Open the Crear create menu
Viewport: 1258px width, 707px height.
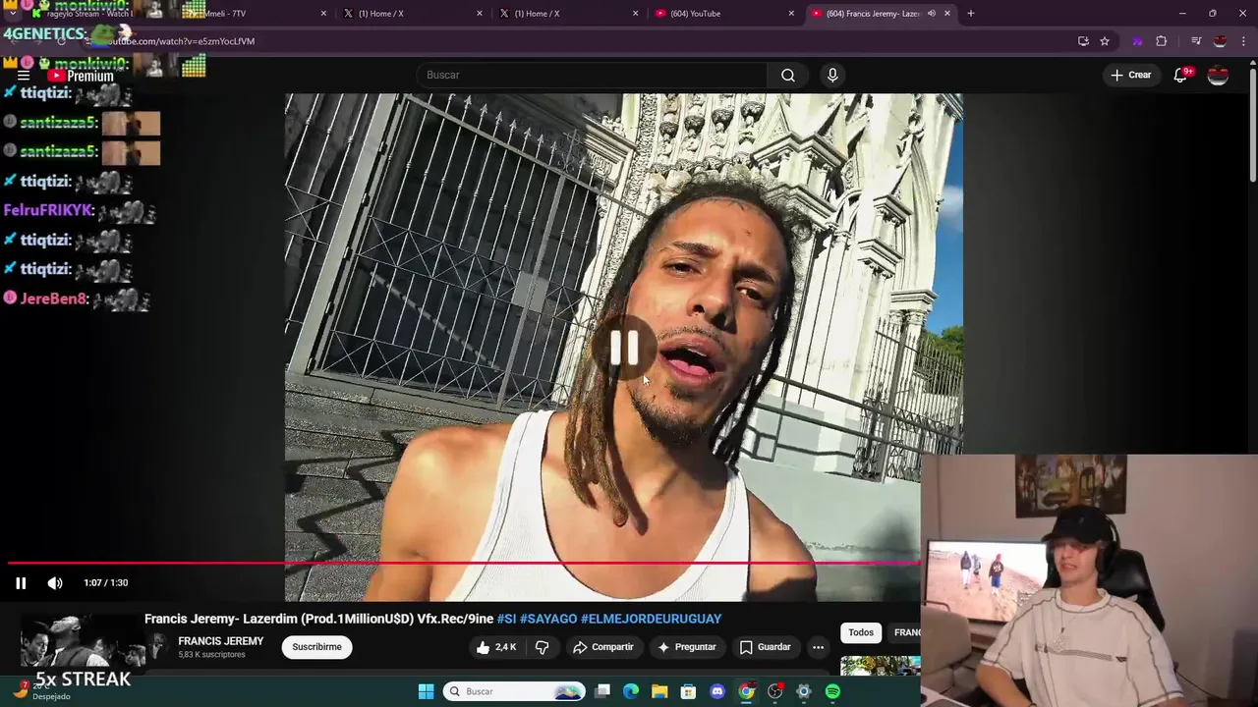1130,75
